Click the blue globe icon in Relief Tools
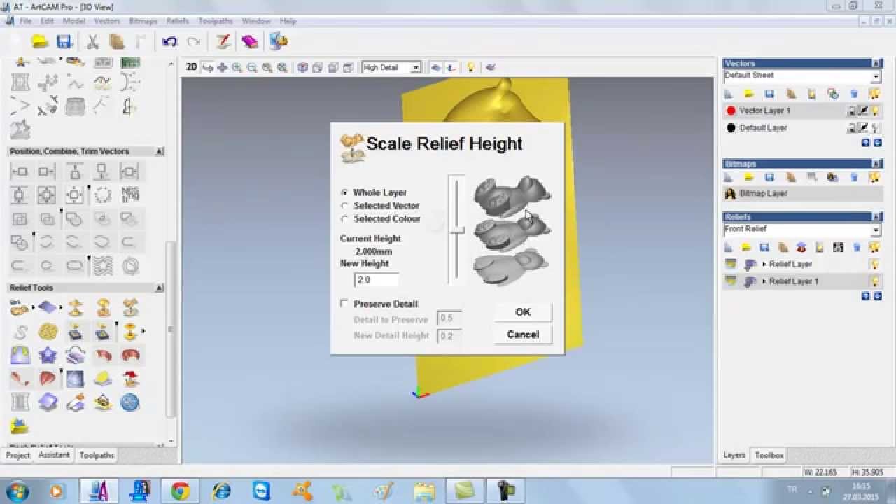Viewport: 896px width, 504px height. pyautogui.click(x=129, y=402)
